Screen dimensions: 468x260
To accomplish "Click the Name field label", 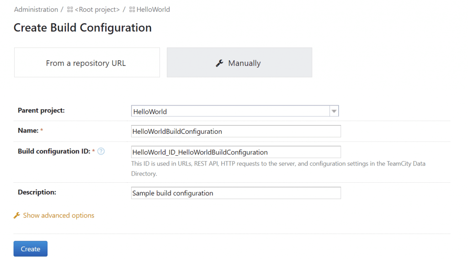I will pos(28,131).
